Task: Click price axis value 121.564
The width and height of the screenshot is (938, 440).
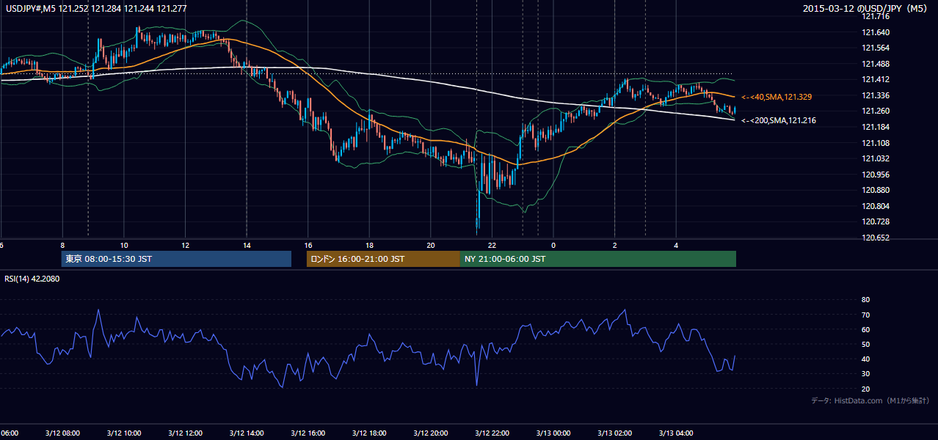Action: 876,48
